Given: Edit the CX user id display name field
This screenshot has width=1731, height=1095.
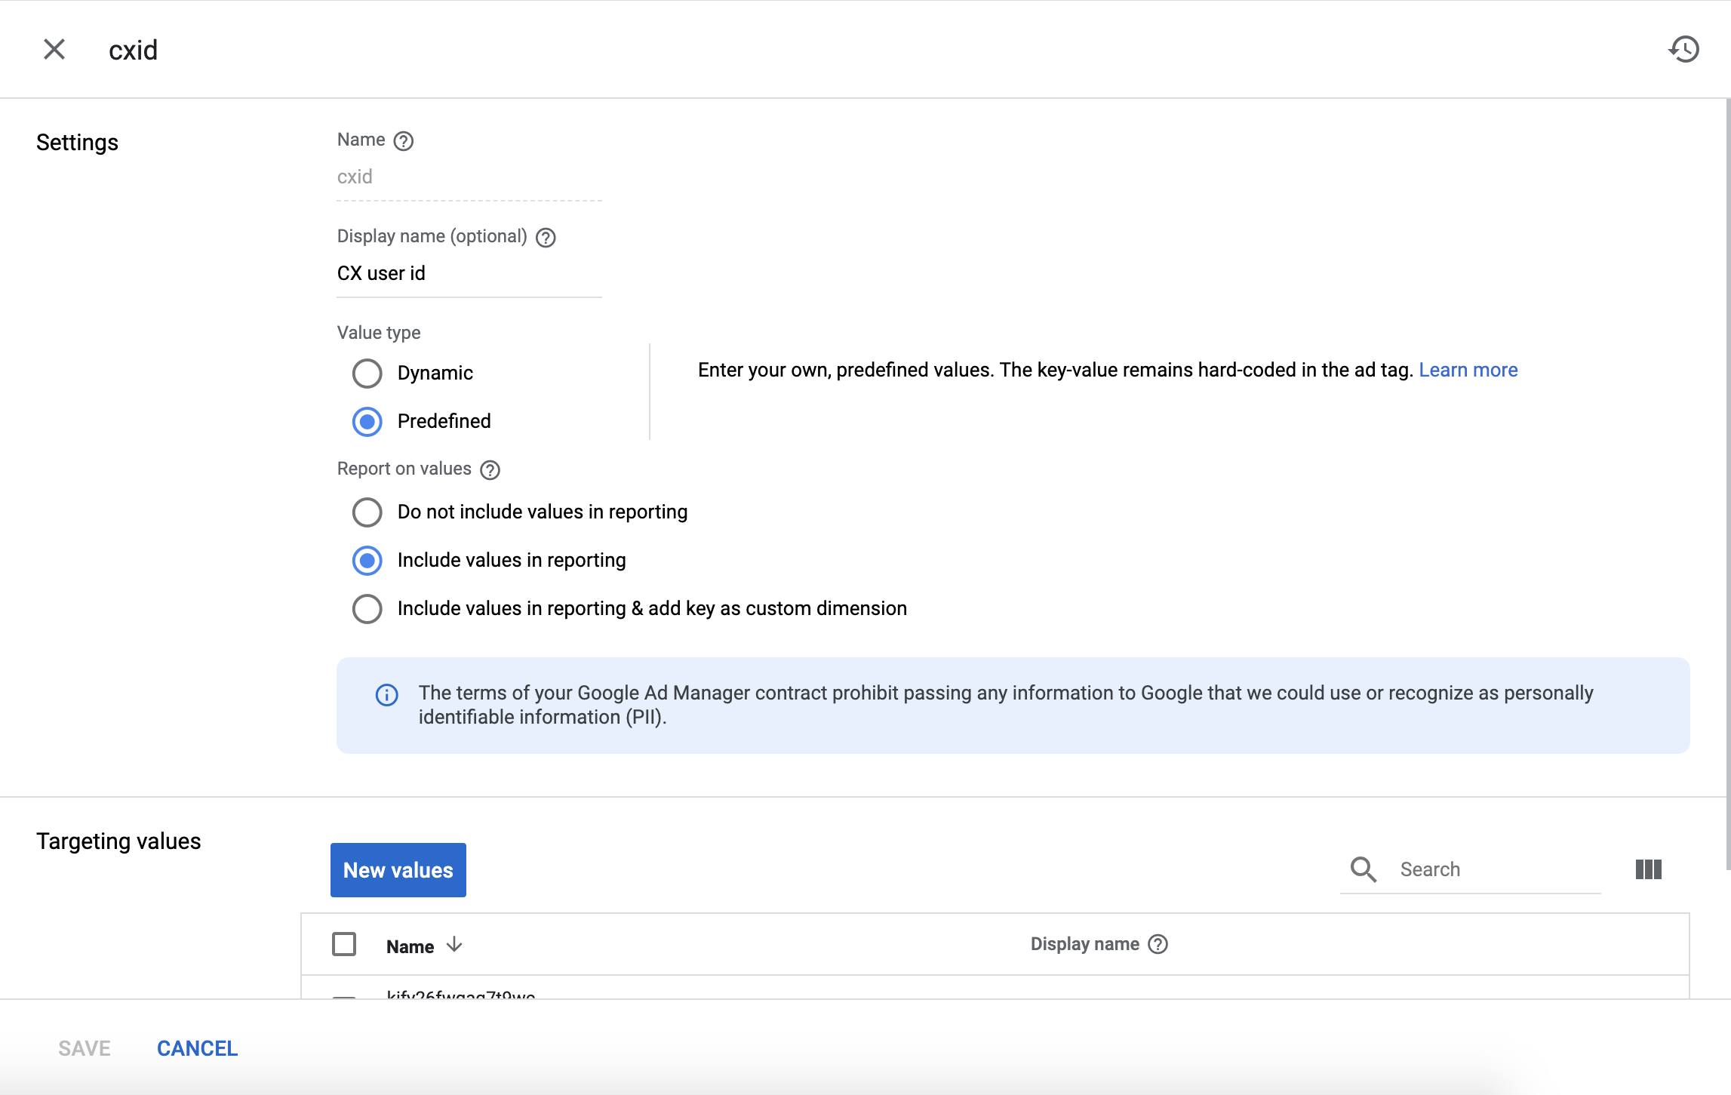Looking at the screenshot, I should (x=469, y=274).
